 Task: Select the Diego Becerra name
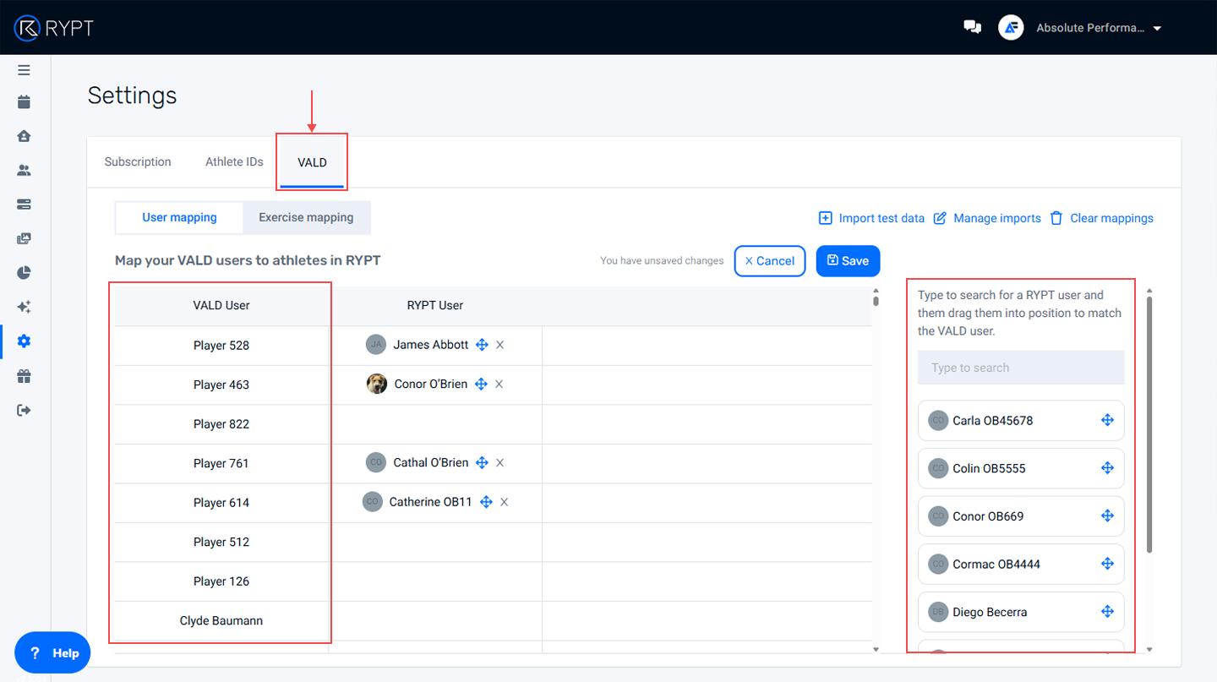pos(990,612)
